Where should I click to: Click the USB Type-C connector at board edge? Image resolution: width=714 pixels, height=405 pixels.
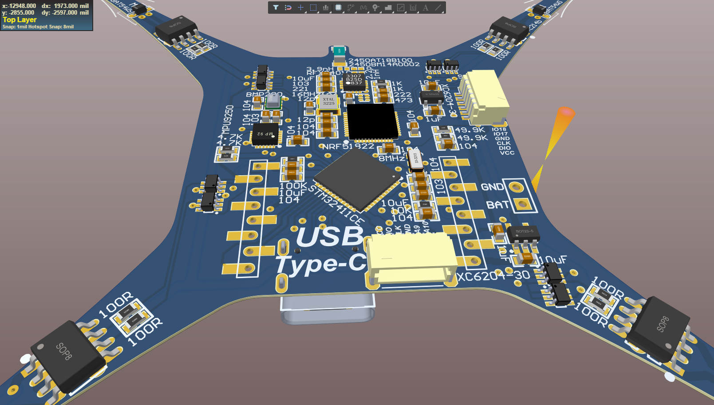click(327, 309)
